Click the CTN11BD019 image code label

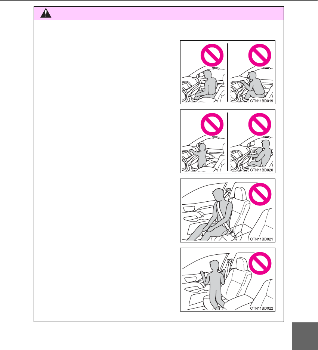click(261, 101)
